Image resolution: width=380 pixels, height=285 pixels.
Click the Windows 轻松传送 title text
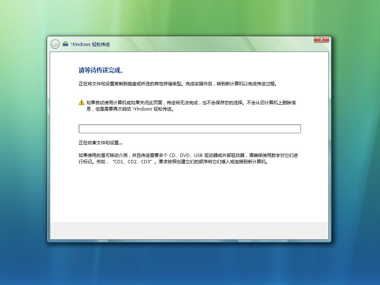pyautogui.click(x=90, y=45)
